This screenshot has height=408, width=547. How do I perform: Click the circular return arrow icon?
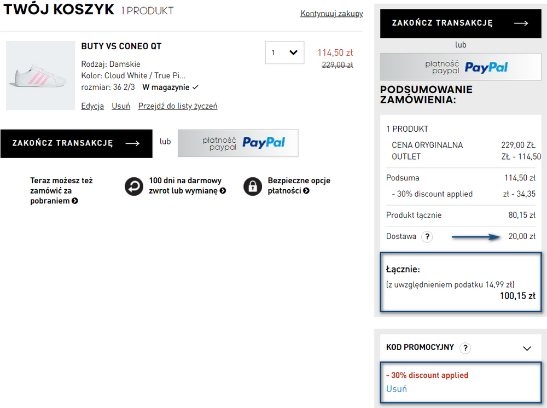(134, 186)
